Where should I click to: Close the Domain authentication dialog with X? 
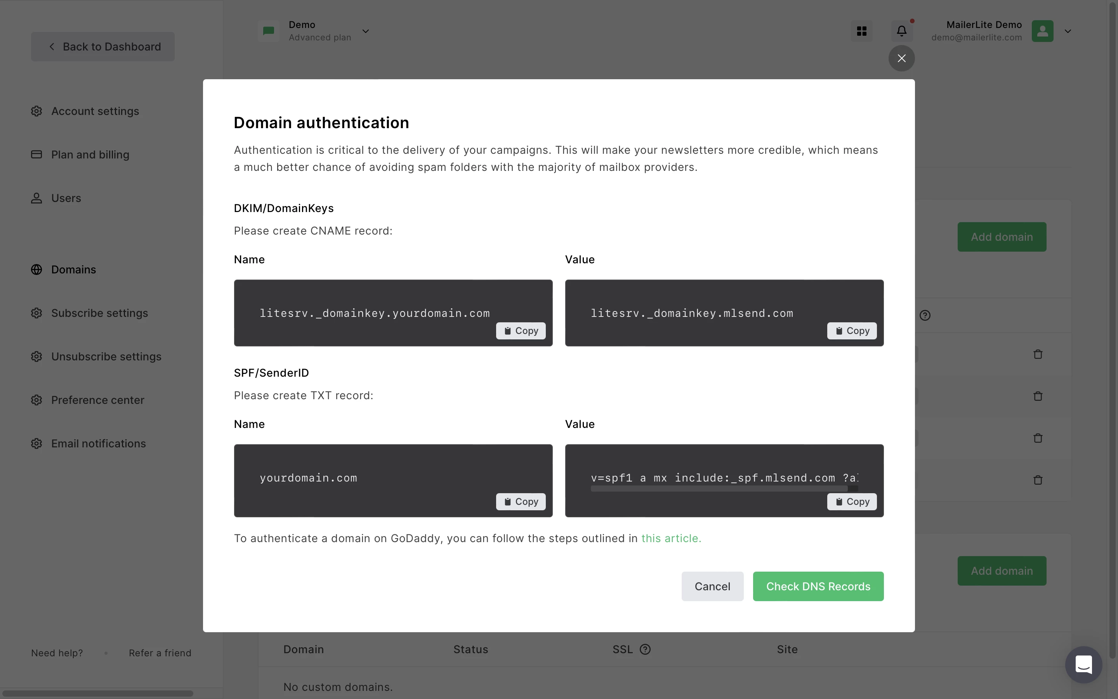(901, 58)
